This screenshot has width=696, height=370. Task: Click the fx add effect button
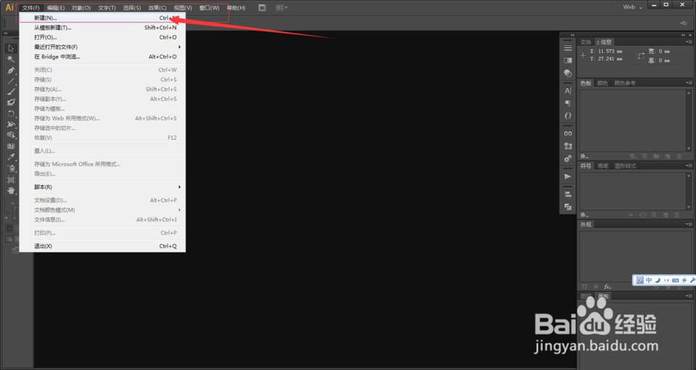click(x=607, y=287)
